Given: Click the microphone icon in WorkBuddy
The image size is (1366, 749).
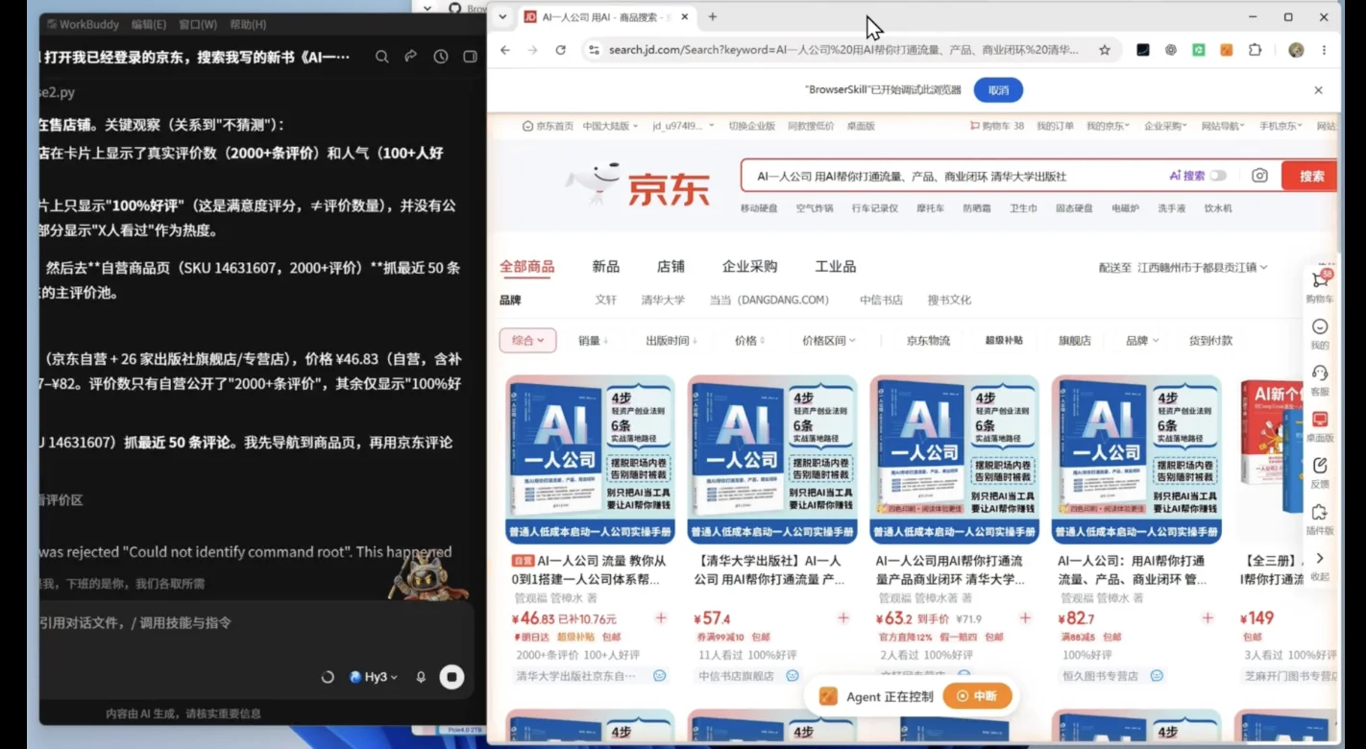Looking at the screenshot, I should click(421, 677).
